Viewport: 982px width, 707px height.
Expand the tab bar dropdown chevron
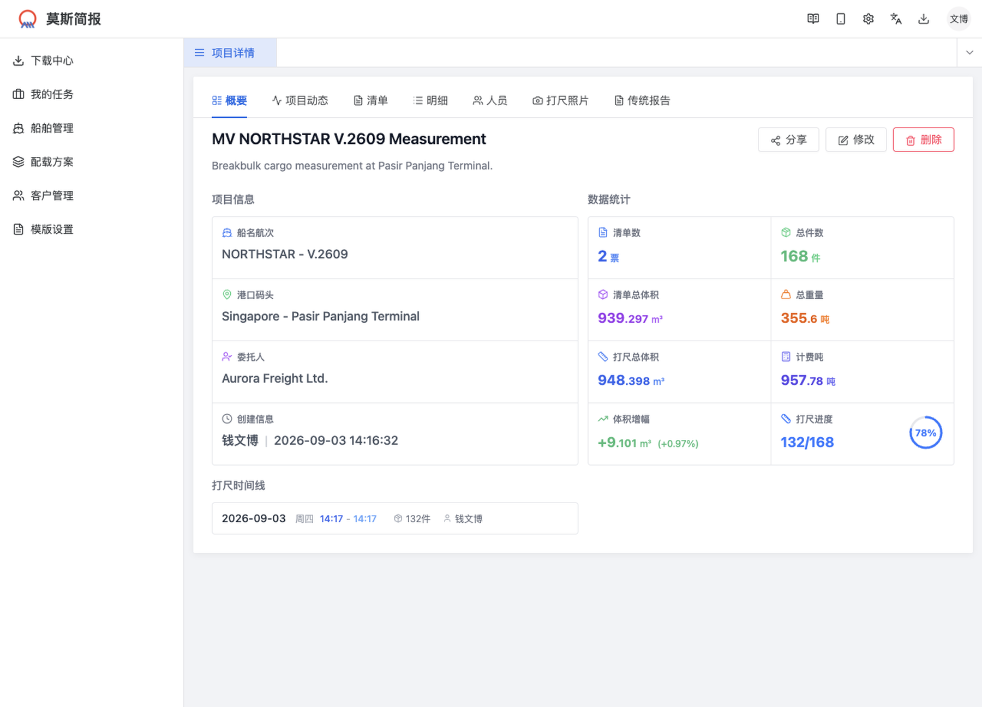tap(969, 53)
